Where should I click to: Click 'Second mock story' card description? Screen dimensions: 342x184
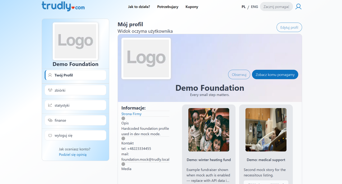(x=264, y=172)
